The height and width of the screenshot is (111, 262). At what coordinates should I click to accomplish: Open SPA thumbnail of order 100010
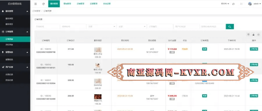tap(98, 97)
